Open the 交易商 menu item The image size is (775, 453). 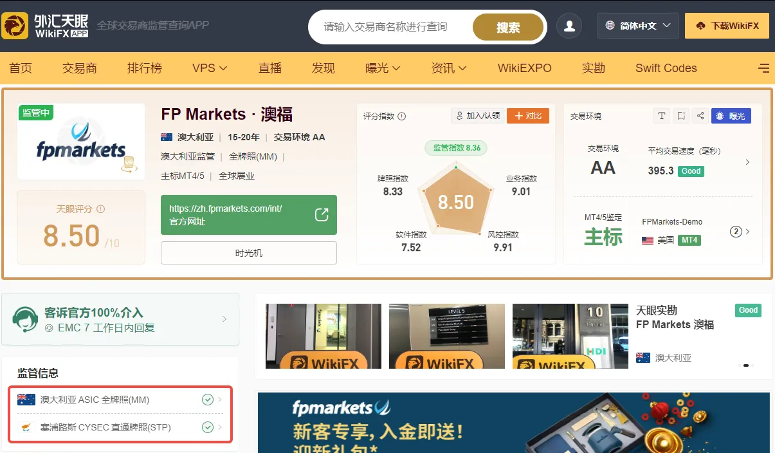pos(80,68)
